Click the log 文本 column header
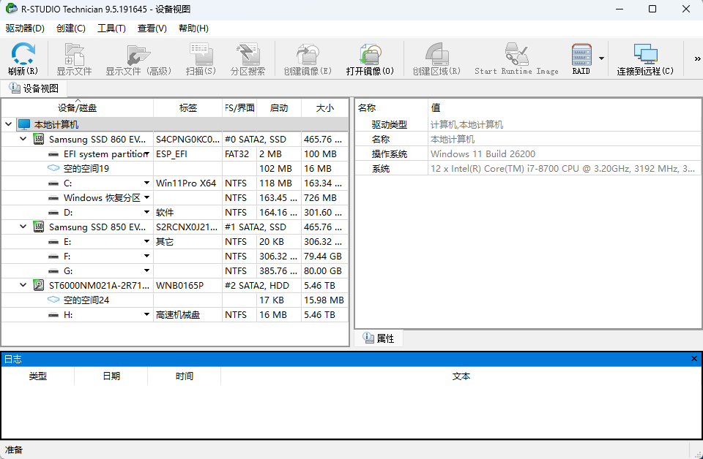This screenshot has height=459, width=703. click(x=461, y=376)
